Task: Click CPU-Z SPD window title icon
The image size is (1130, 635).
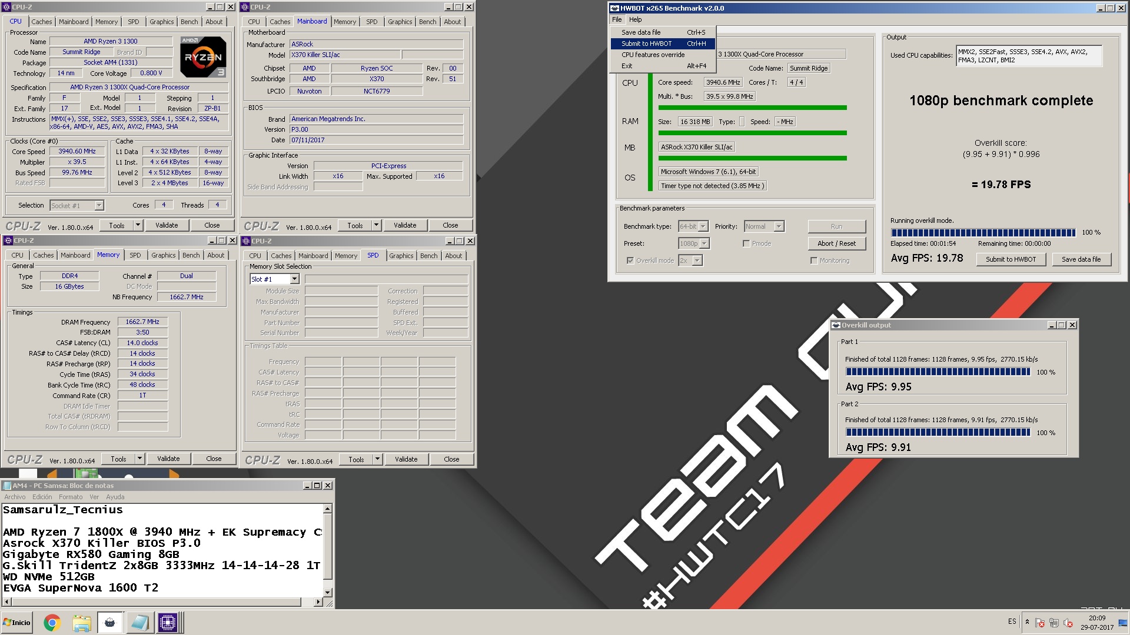Action: pos(246,241)
